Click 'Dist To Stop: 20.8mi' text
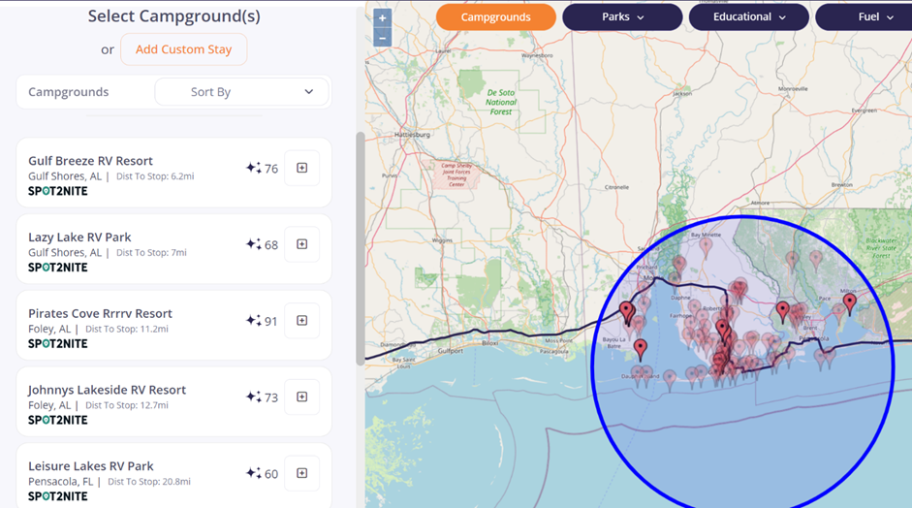Viewport: 912px width, 508px height. tap(149, 481)
